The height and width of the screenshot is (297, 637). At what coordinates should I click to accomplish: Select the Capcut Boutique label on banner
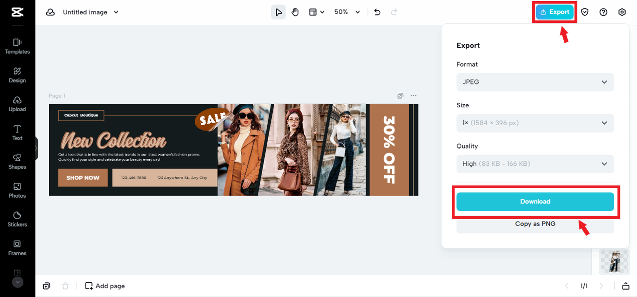[81, 115]
